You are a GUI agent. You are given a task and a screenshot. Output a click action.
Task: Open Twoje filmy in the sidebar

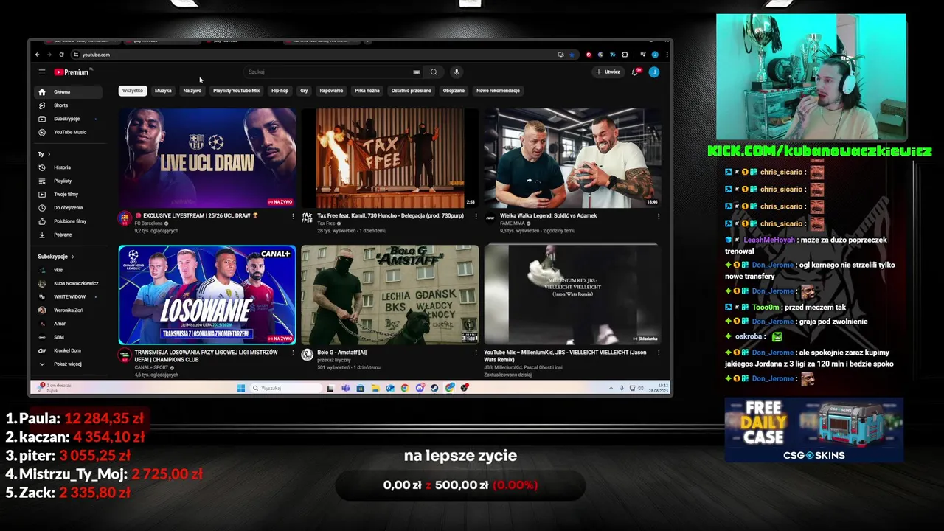(x=68, y=194)
